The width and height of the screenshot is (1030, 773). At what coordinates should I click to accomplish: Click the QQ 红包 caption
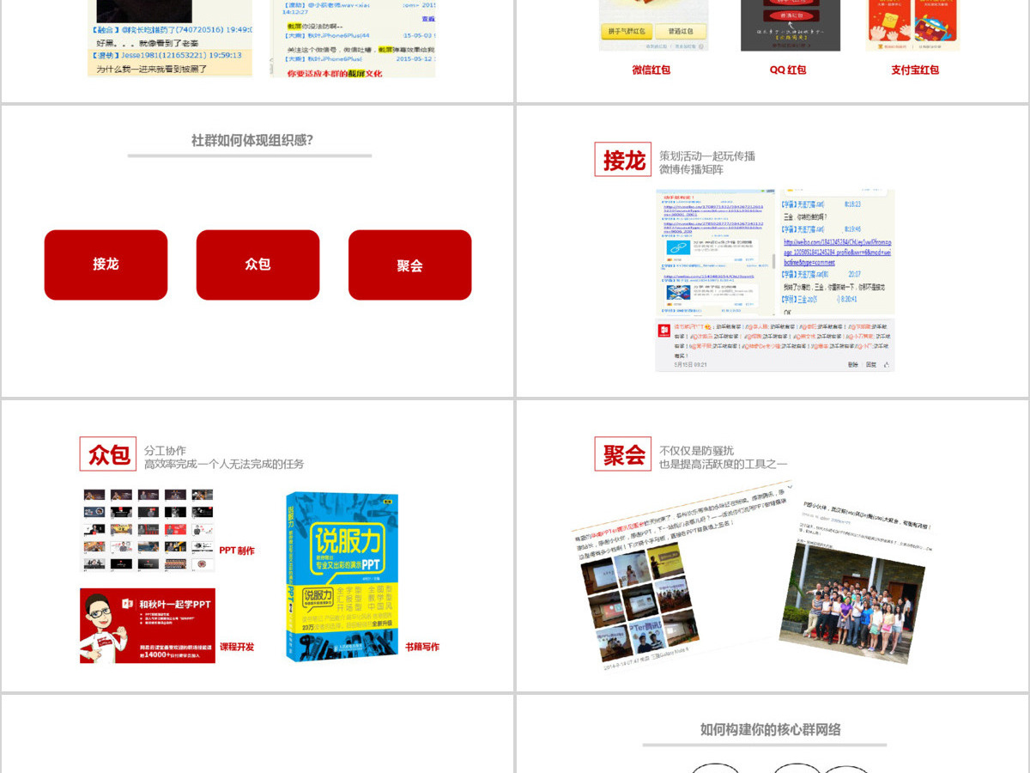788,70
